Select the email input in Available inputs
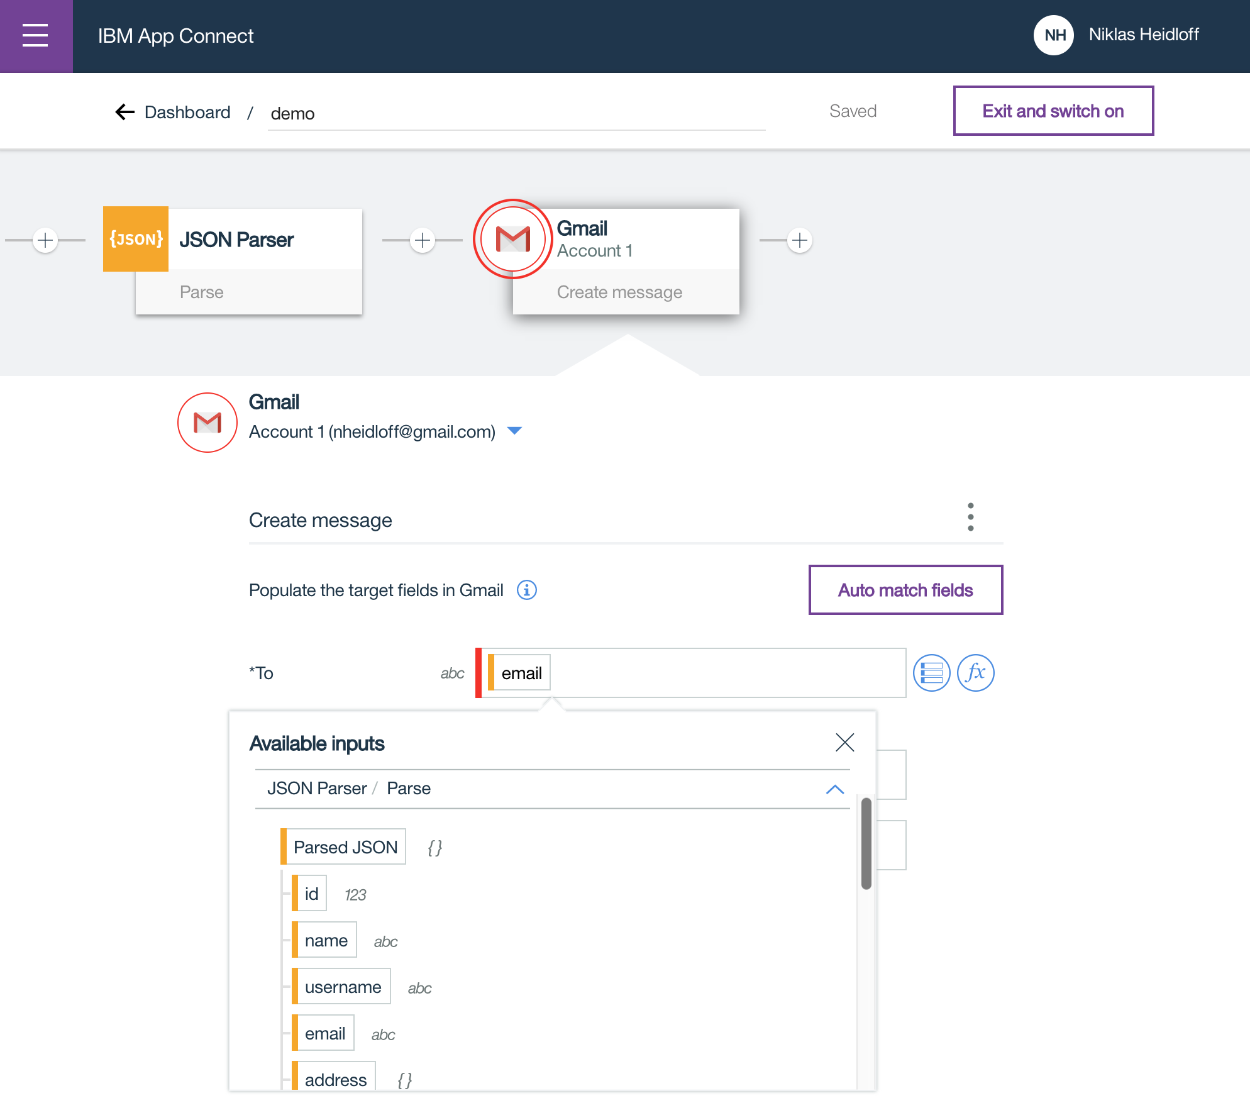 pos(323,1033)
